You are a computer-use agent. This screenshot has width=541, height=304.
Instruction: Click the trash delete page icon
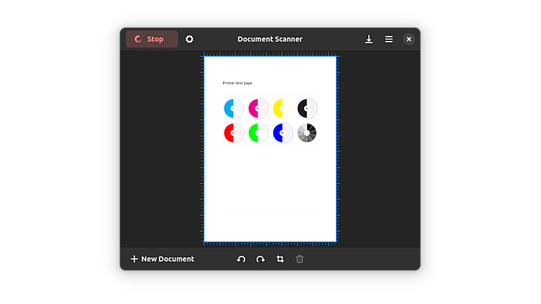(299, 259)
